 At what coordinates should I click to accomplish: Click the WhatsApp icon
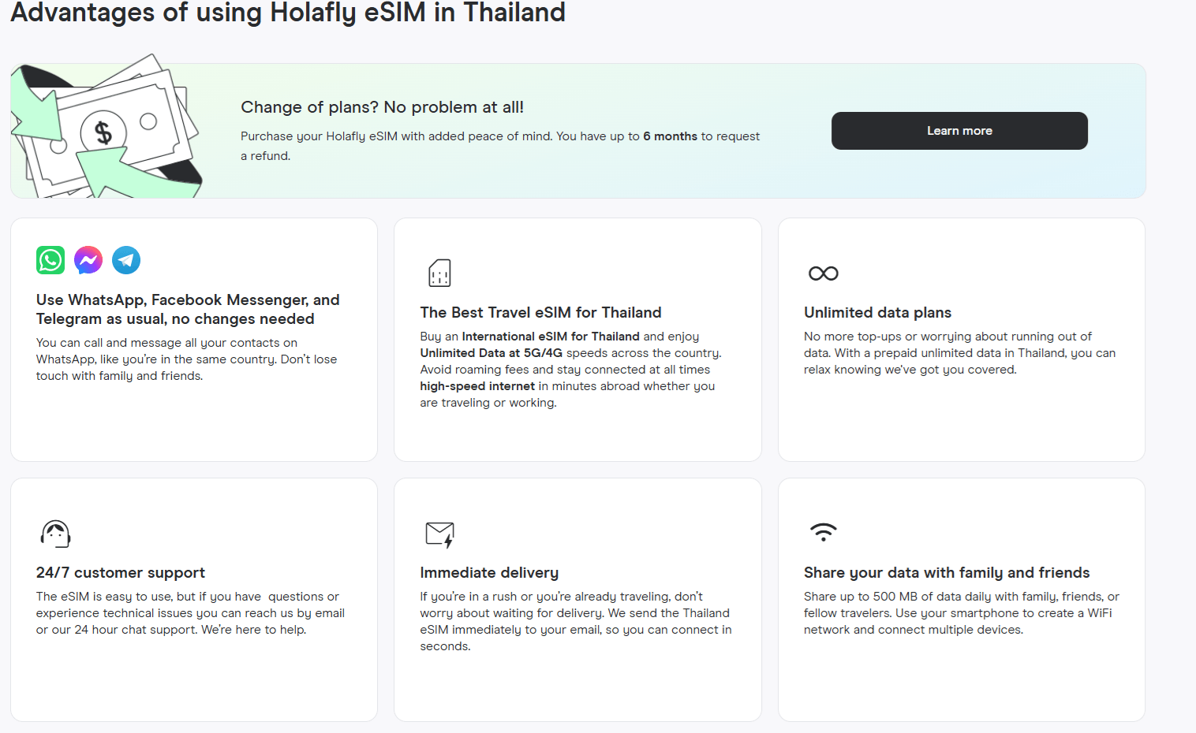pyautogui.click(x=50, y=260)
